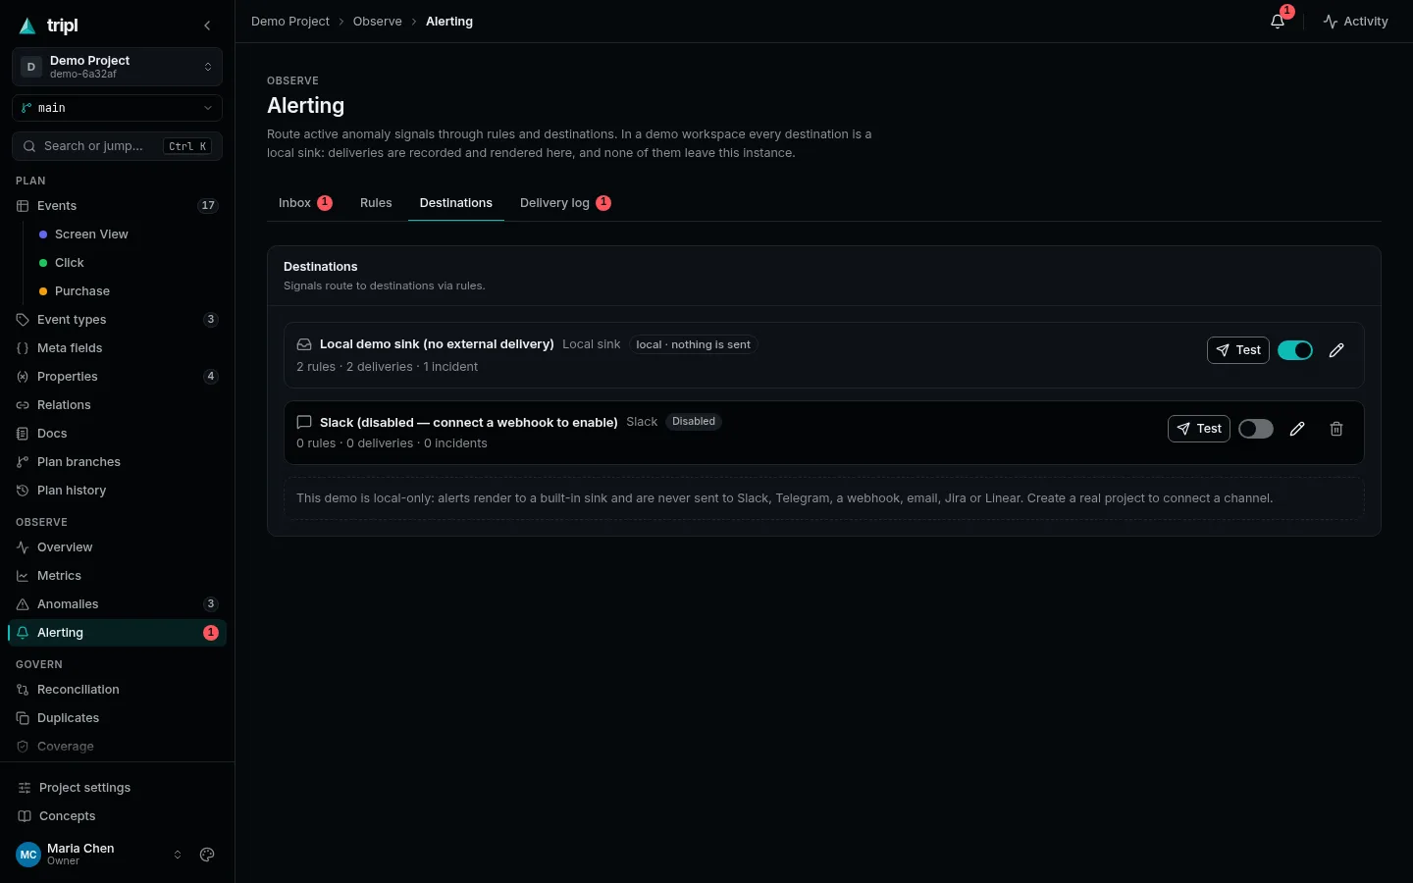Open the theme palette icon
Viewport: 1413px width, 883px height.
[x=207, y=855]
